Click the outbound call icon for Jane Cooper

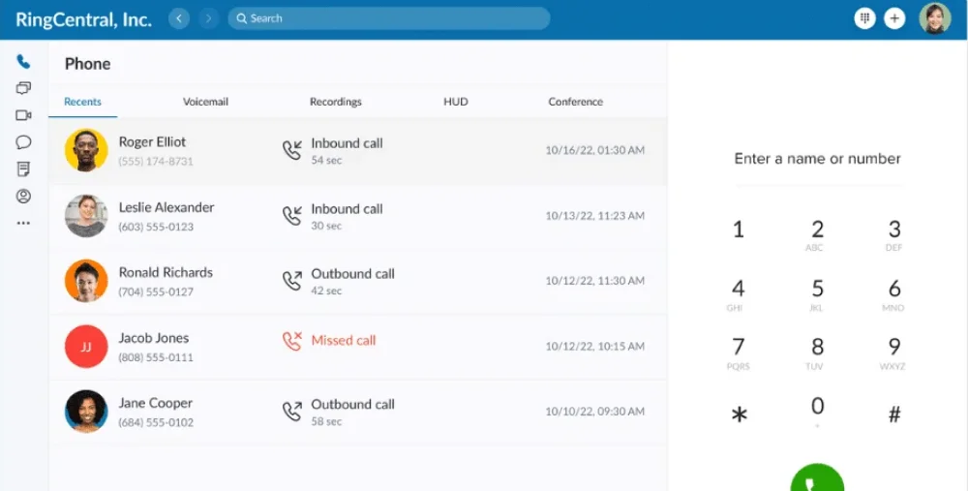pyautogui.click(x=292, y=411)
